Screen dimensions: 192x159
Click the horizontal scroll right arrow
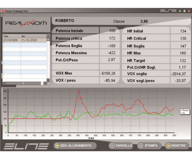[x=45, y=83]
